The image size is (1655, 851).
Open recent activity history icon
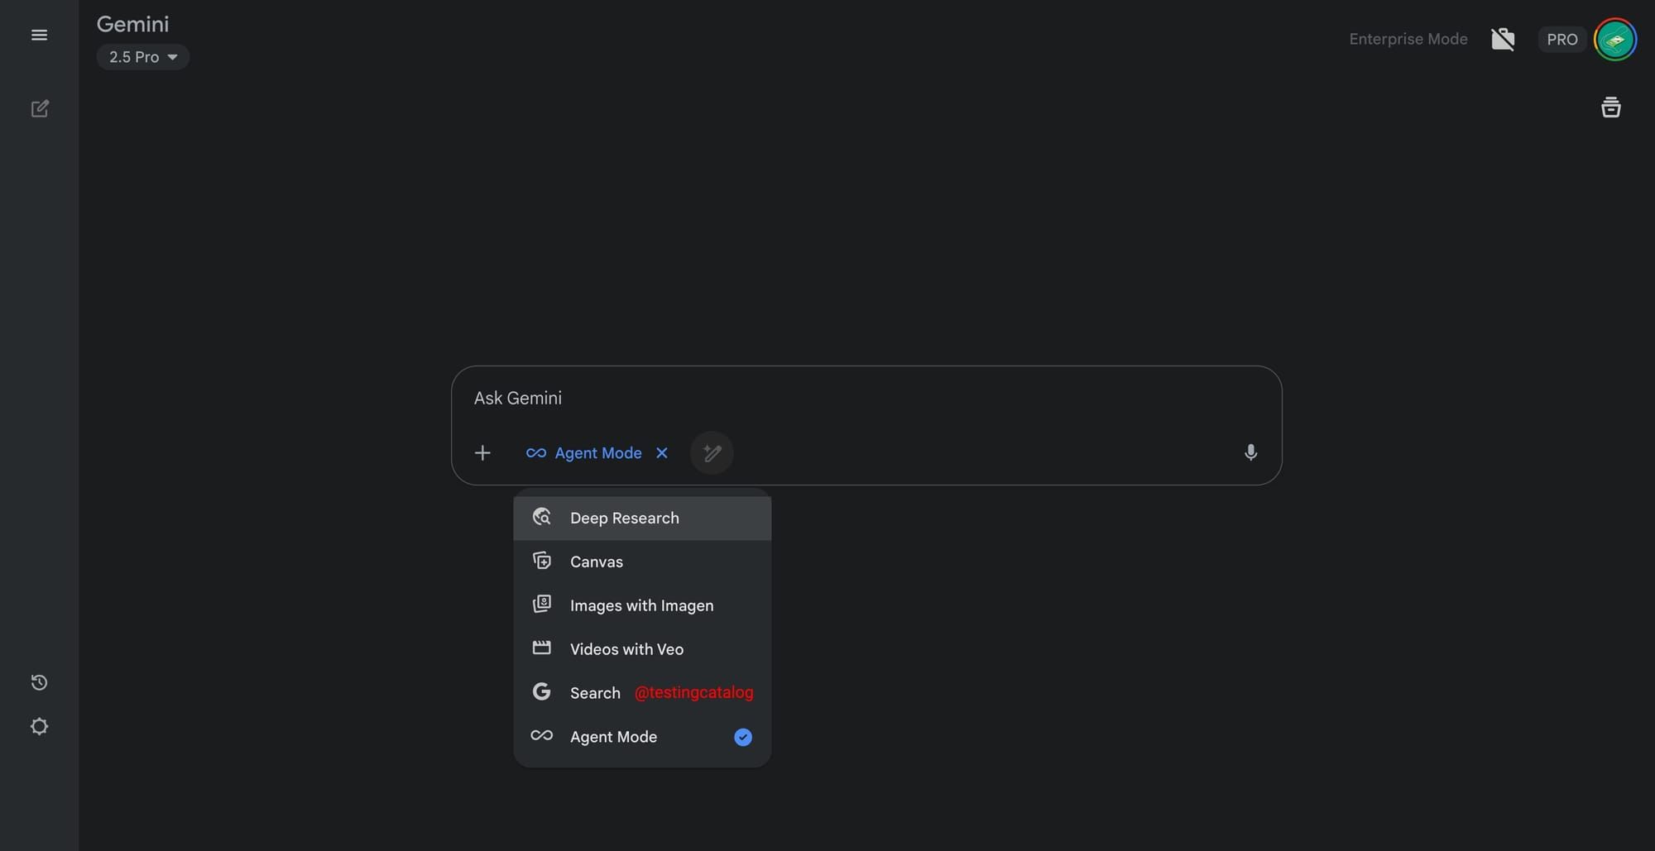[x=39, y=682]
